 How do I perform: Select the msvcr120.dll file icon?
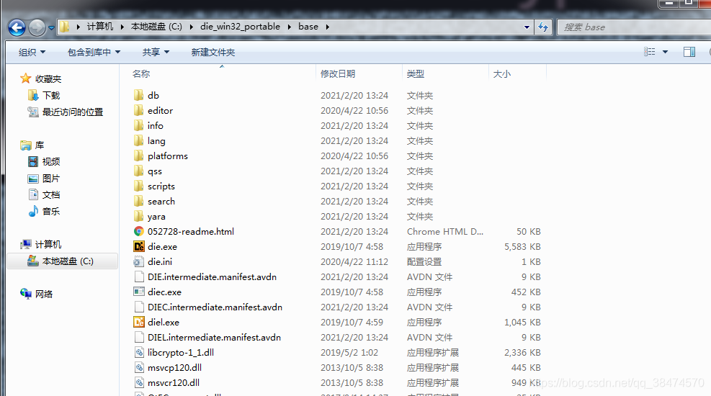pyautogui.click(x=139, y=383)
